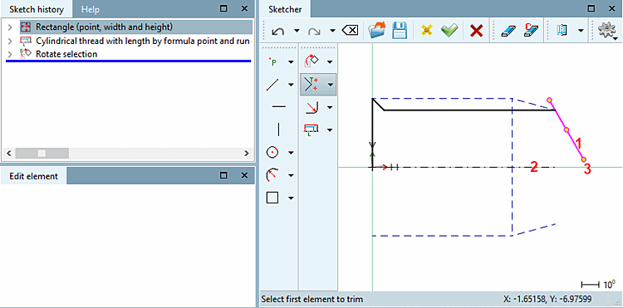Click scroll left arrow in Sketch history
The width and height of the screenshot is (623, 308).
click(9, 153)
